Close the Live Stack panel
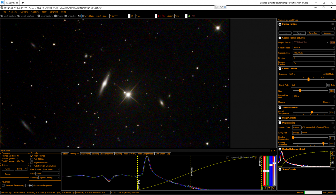This screenshot has height=195, width=336. (x=275, y=151)
